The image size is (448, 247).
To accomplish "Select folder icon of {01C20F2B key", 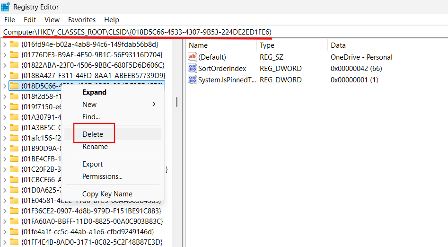I will (14, 169).
